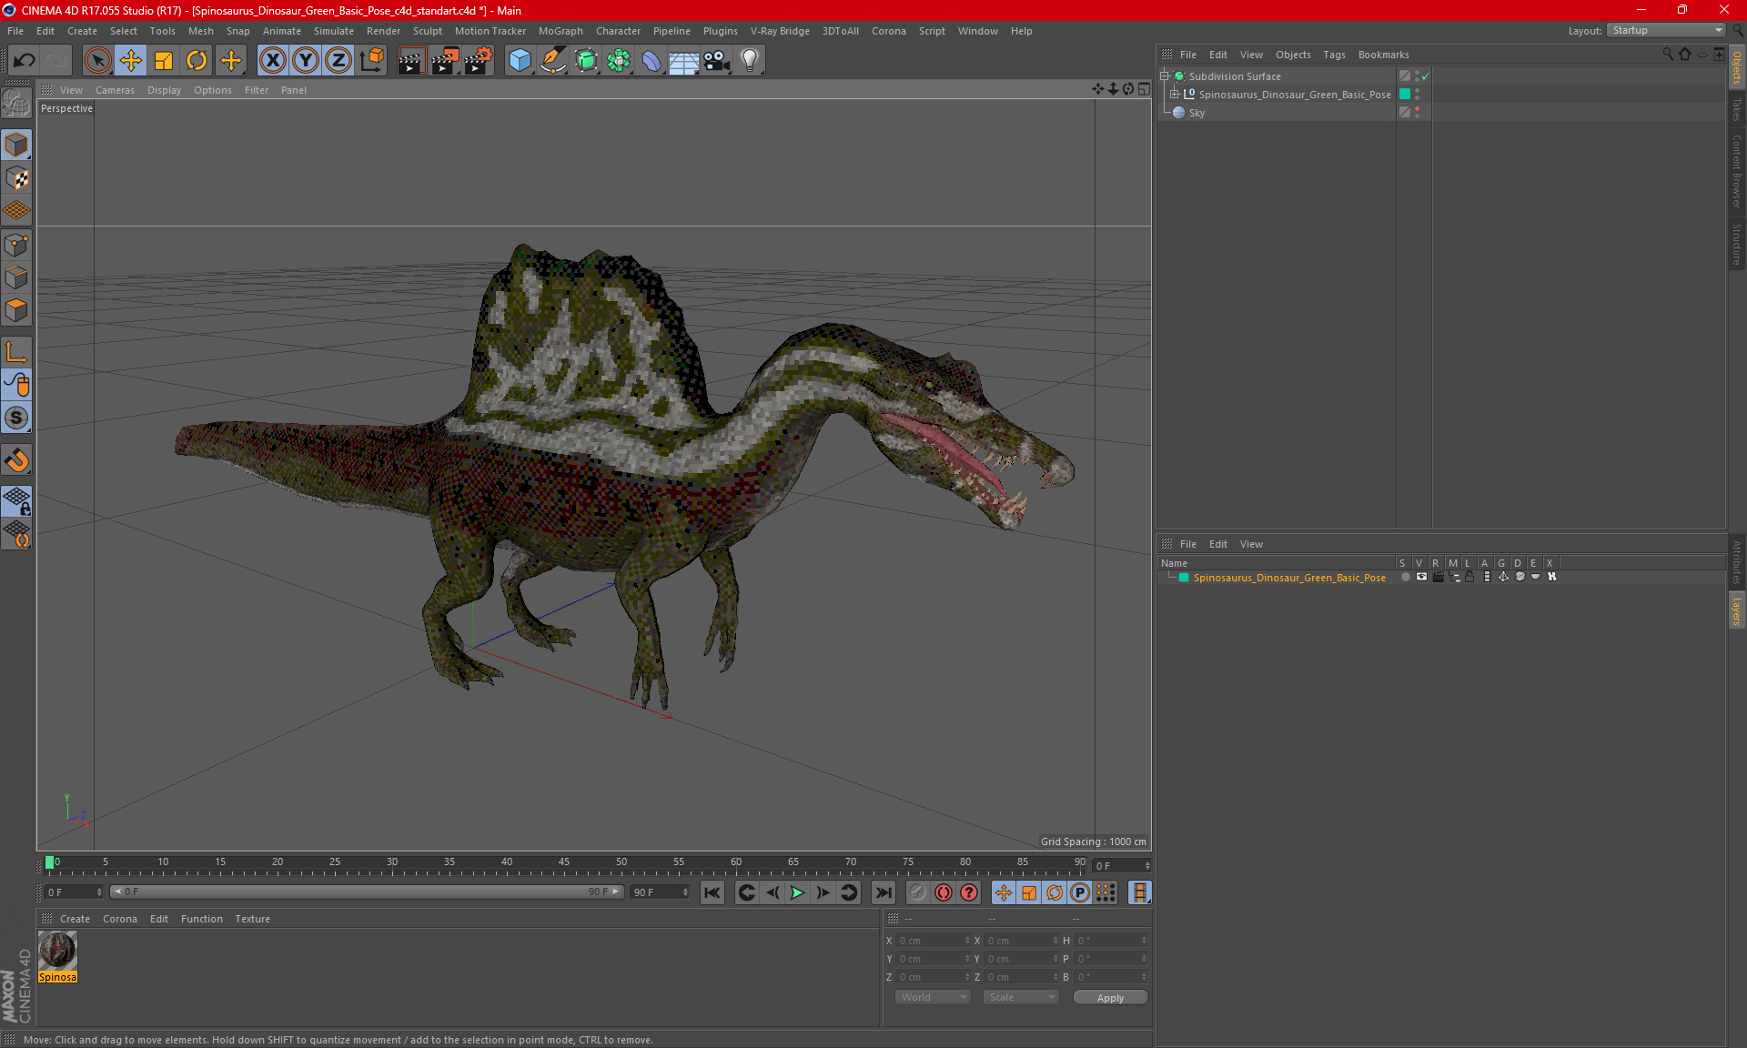
Task: Enable Axis mode tool
Action: click(x=16, y=352)
